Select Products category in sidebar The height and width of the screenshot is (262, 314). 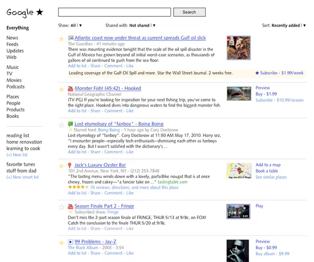click(15, 110)
